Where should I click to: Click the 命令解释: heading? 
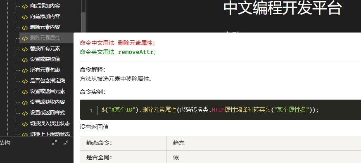pos(93,70)
